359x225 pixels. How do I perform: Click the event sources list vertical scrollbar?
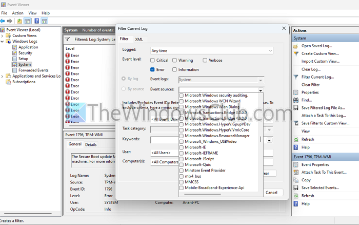(261, 139)
